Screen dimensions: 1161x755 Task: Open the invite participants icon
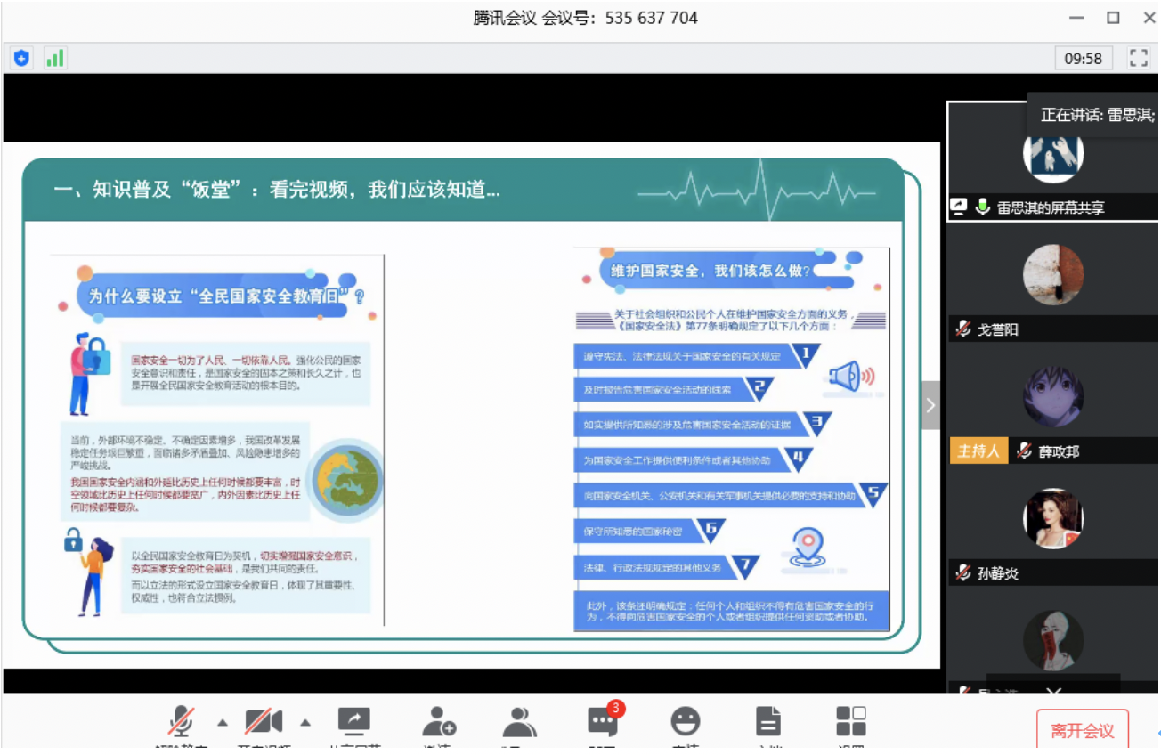pos(438,722)
